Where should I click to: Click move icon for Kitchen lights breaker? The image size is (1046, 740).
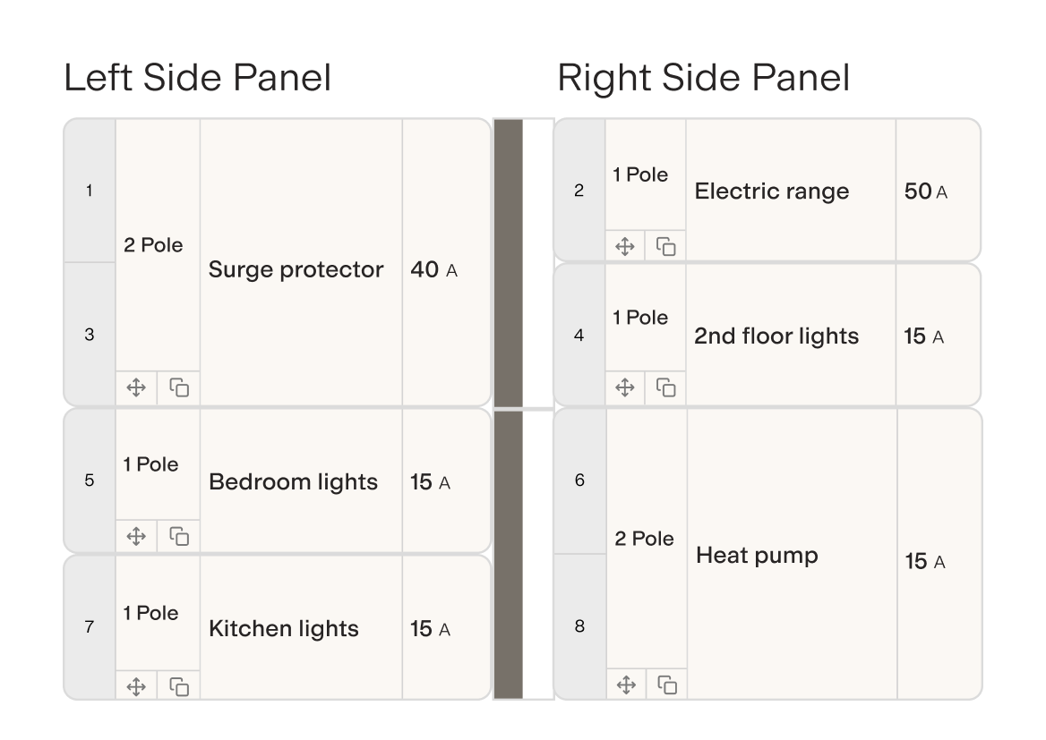(x=136, y=686)
